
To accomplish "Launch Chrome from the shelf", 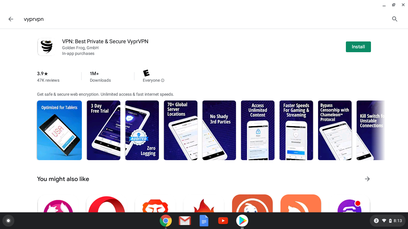I will tap(166, 221).
